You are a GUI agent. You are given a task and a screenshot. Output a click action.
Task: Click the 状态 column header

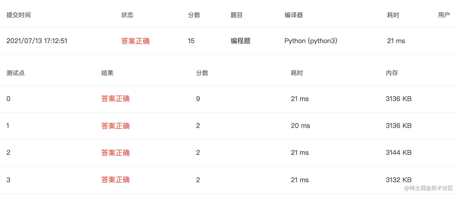pyautogui.click(x=127, y=15)
